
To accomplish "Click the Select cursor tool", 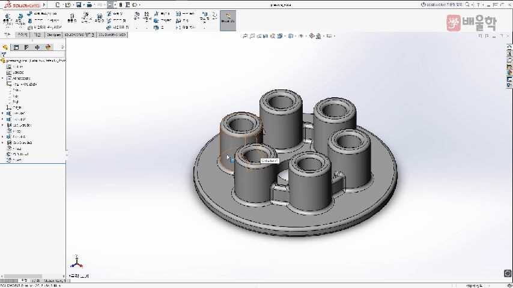I will [x=110, y=5].
